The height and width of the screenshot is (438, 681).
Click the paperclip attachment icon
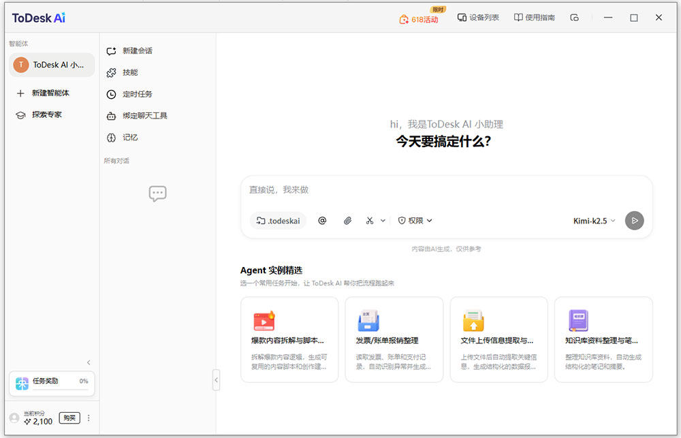347,221
